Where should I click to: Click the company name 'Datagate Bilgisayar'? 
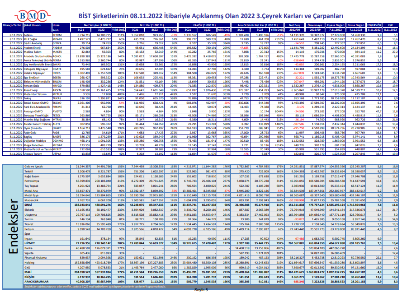36,69
